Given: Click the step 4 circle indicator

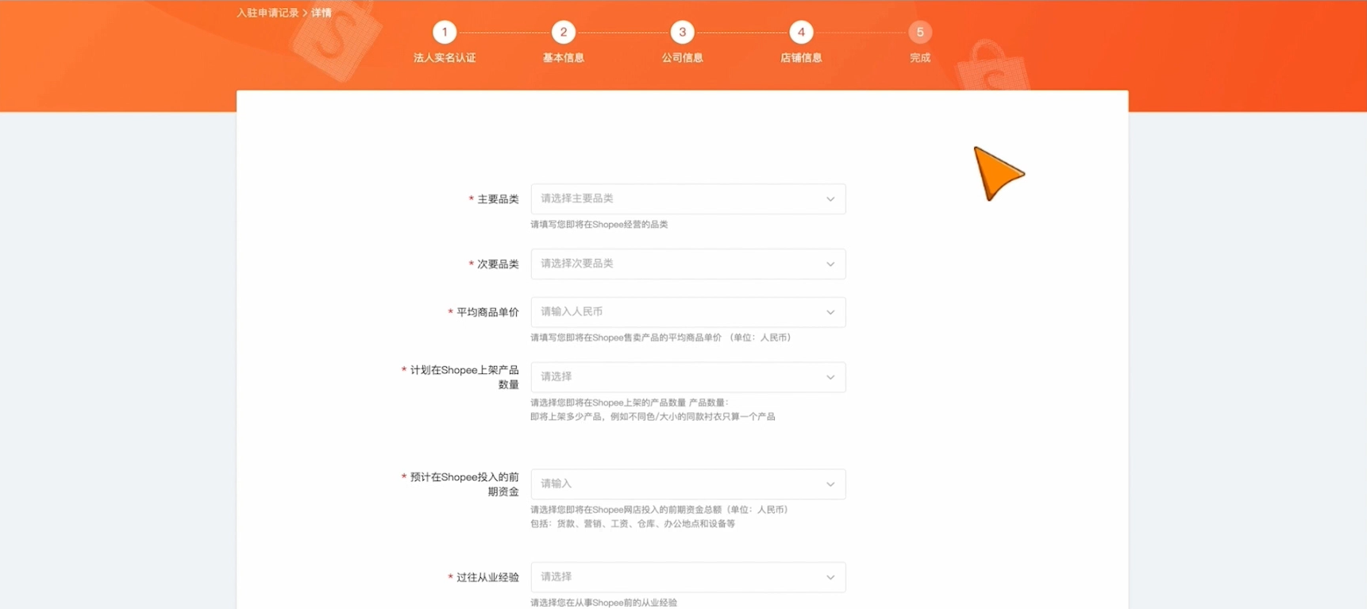Looking at the screenshot, I should coord(801,33).
